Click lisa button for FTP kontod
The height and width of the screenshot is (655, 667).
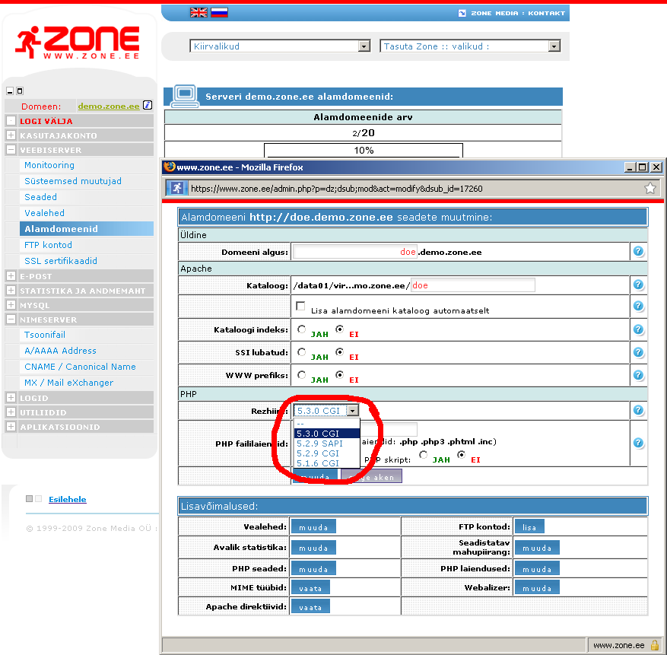[x=529, y=526]
